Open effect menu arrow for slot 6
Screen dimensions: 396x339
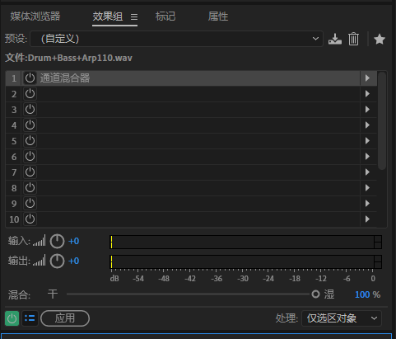click(x=368, y=157)
